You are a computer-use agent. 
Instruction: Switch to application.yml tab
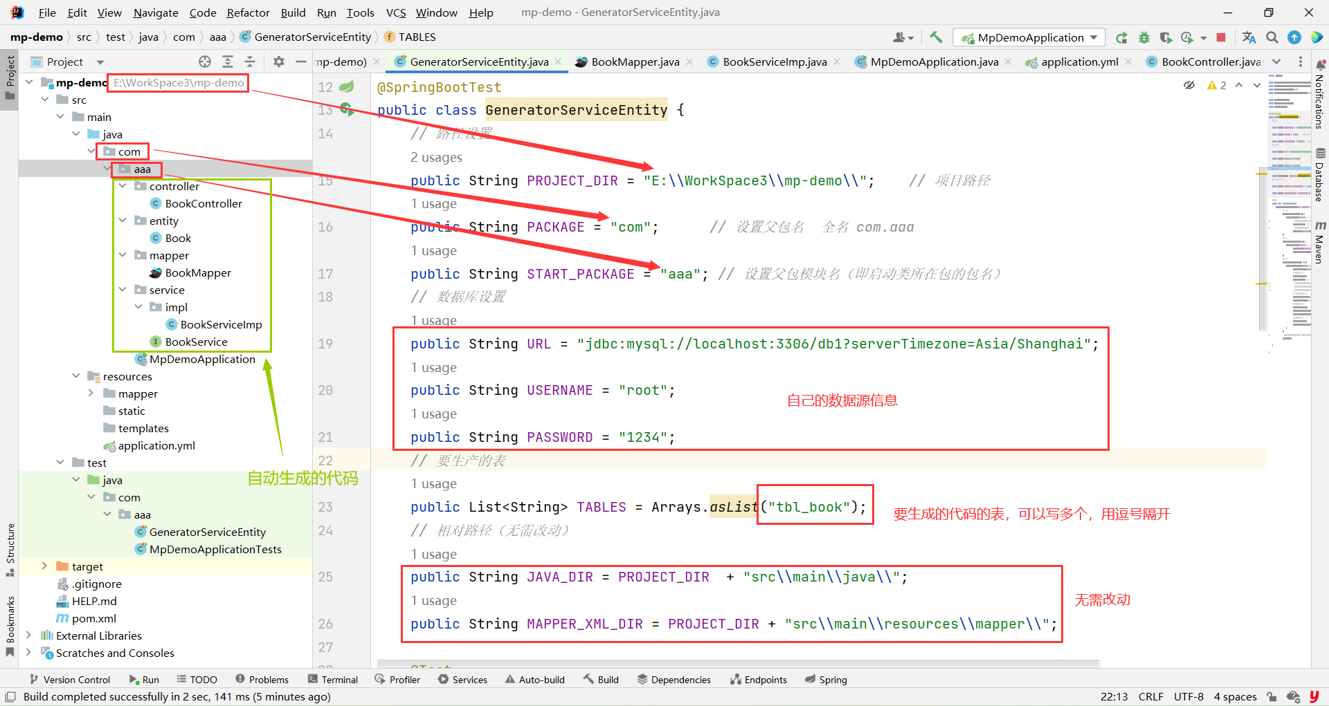click(x=1079, y=62)
